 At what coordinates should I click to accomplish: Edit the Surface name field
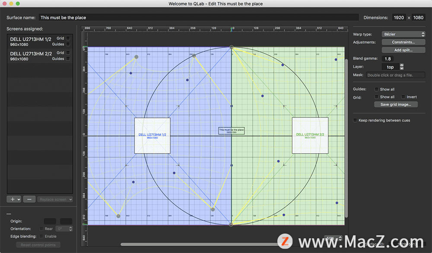(198, 17)
